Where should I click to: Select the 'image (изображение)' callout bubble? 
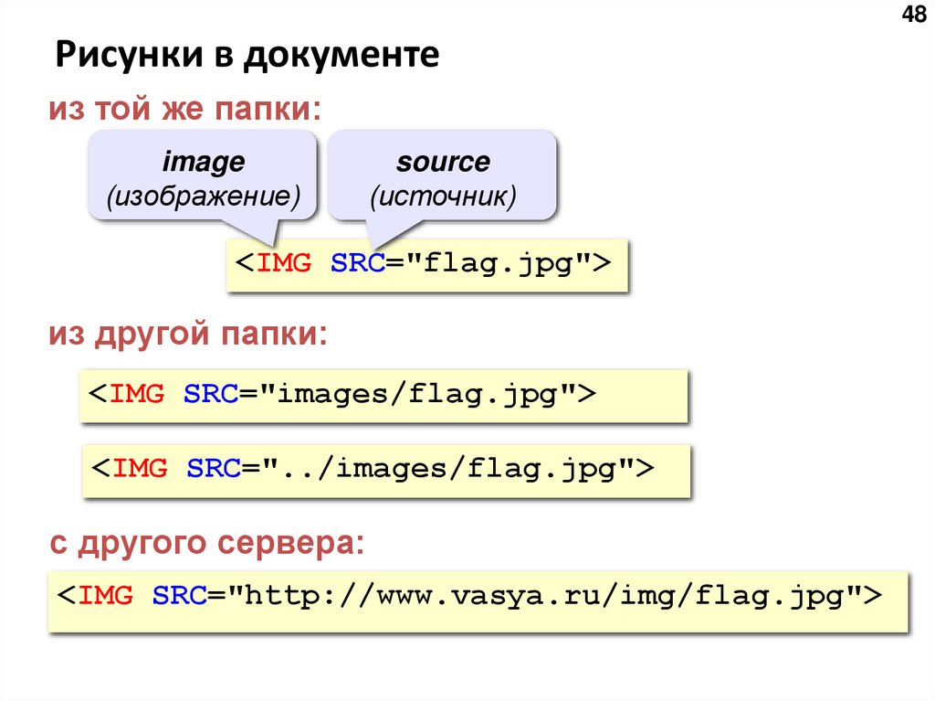[203, 176]
